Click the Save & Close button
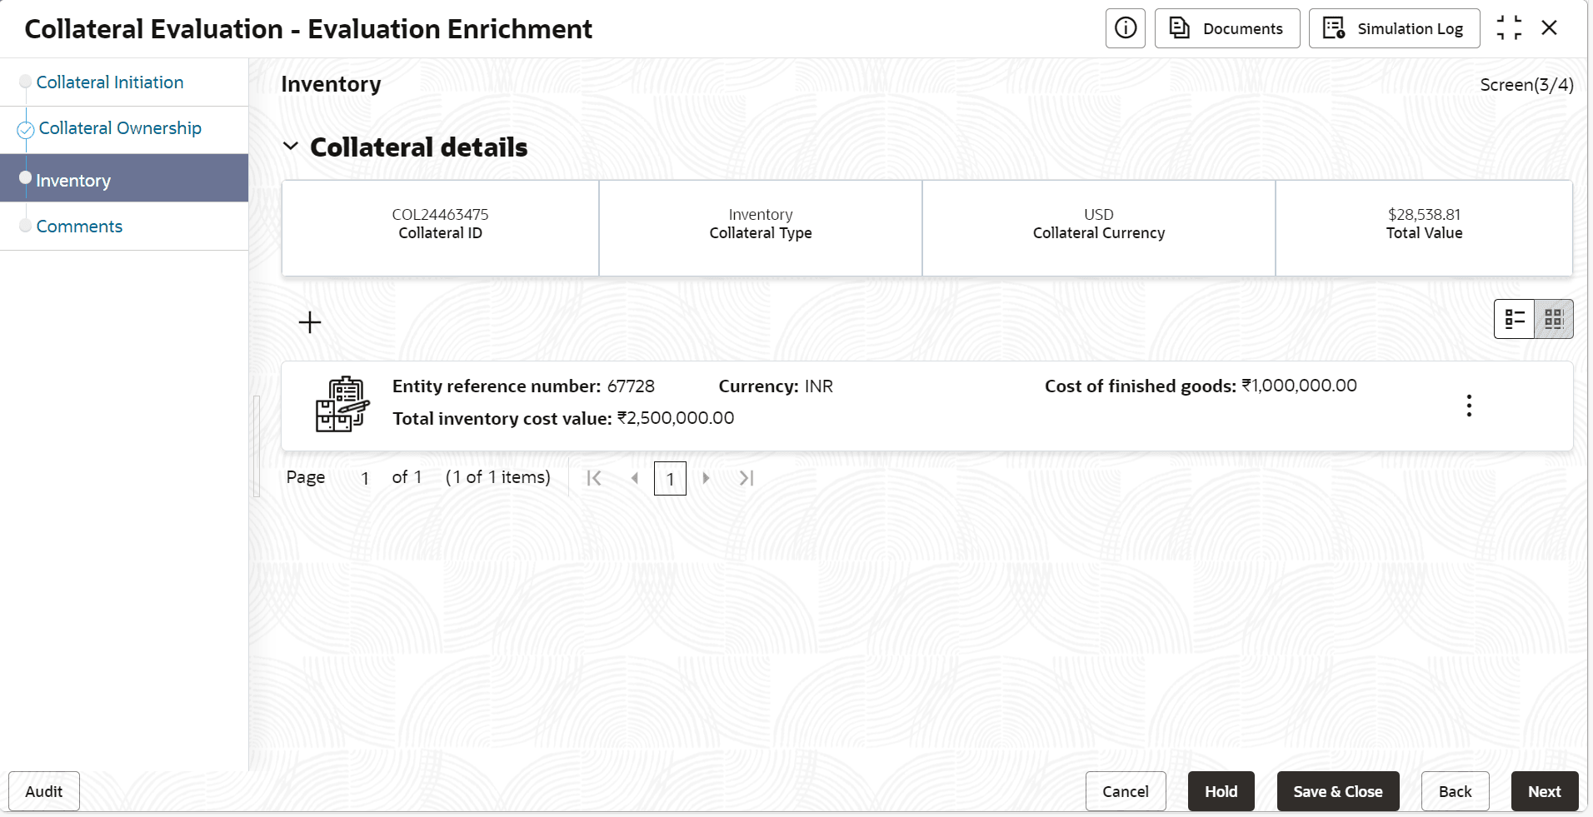Viewport: 1593px width, 817px height. pos(1337,791)
